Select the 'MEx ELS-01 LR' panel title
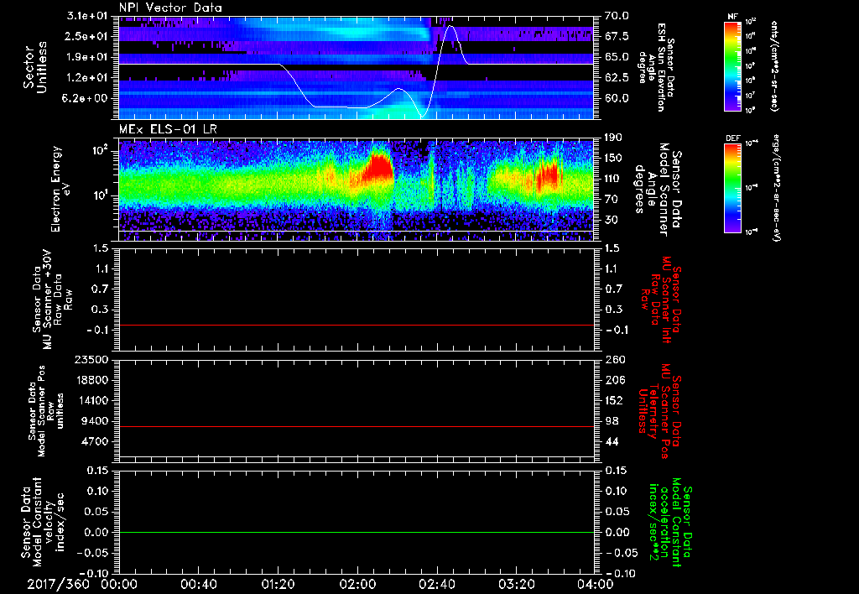This screenshot has width=859, height=594. coord(168,129)
